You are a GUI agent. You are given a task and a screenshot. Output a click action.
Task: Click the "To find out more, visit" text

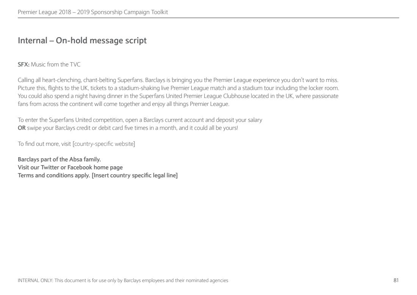[x=44, y=144]
